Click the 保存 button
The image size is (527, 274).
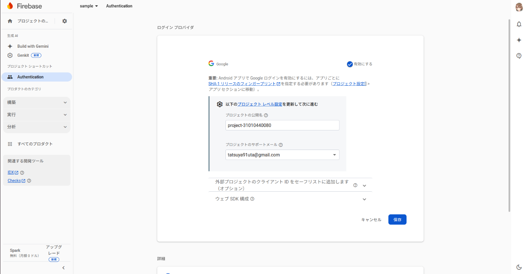coord(398,220)
